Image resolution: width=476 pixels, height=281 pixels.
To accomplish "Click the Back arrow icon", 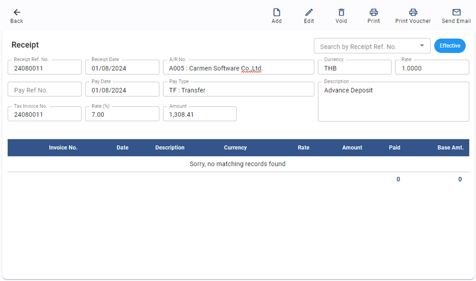I will pos(17,12).
